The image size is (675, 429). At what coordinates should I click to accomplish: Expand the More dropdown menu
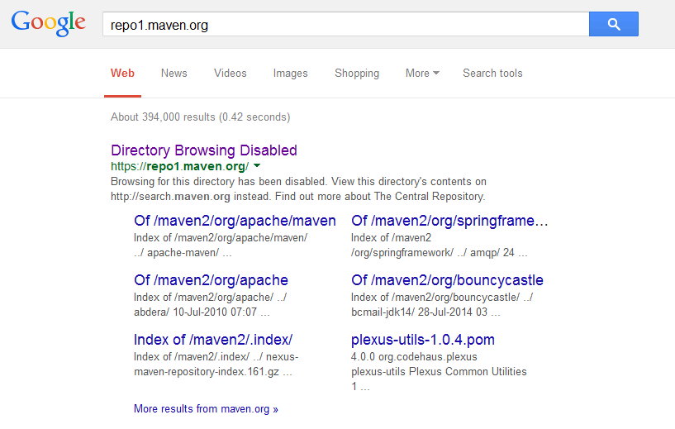point(422,74)
